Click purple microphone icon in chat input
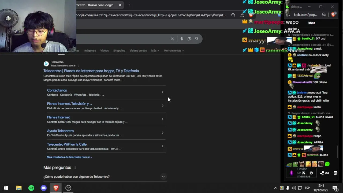This screenshot has height=193, width=343. point(292,173)
